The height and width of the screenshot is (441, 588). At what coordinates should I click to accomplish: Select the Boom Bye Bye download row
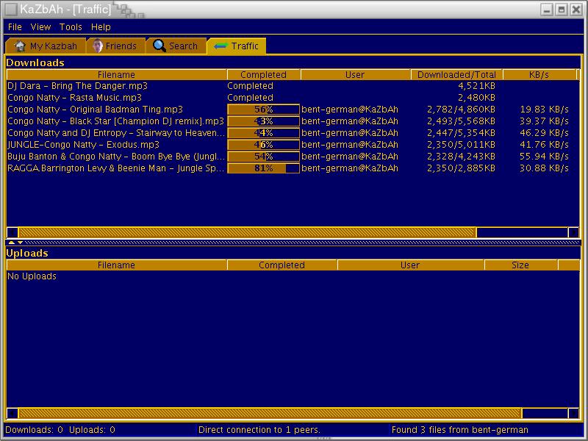click(x=293, y=157)
